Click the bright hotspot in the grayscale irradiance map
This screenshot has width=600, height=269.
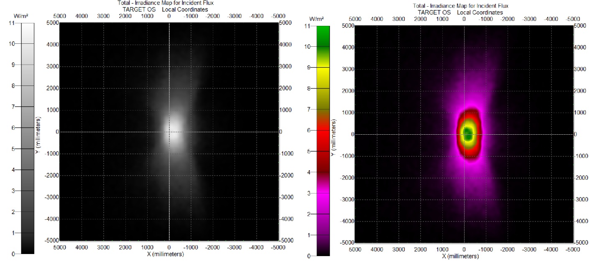pos(174,133)
